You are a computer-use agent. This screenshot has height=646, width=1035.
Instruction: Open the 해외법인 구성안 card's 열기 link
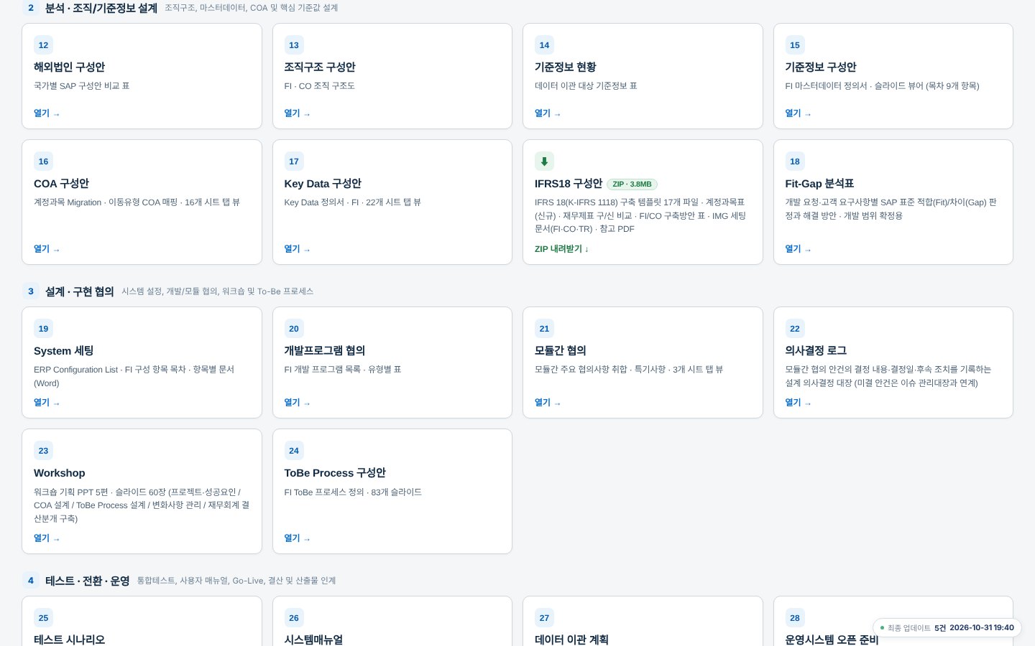point(47,113)
